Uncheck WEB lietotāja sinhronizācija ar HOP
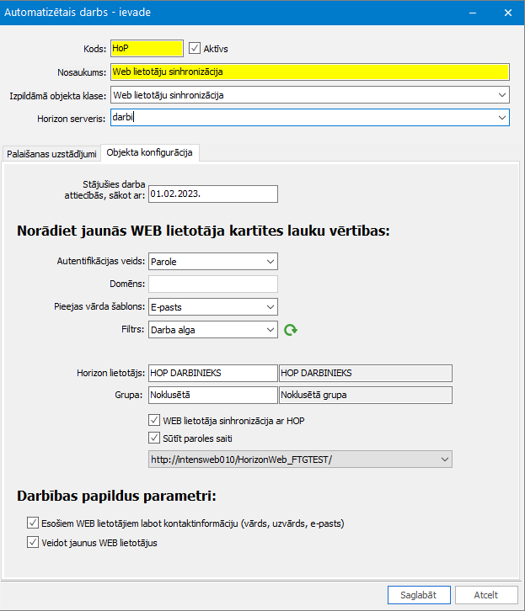This screenshot has width=525, height=611. coord(154,420)
